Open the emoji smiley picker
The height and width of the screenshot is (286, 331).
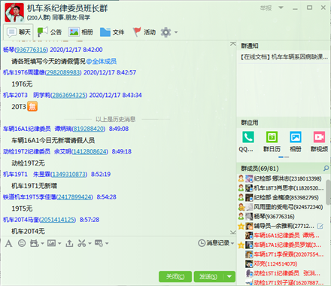point(22,243)
